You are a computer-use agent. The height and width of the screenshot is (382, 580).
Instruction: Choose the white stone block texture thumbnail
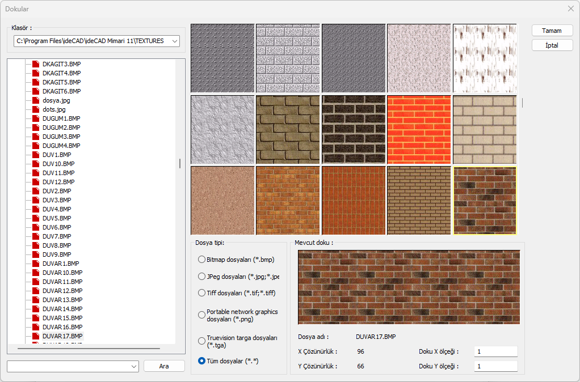click(x=288, y=58)
